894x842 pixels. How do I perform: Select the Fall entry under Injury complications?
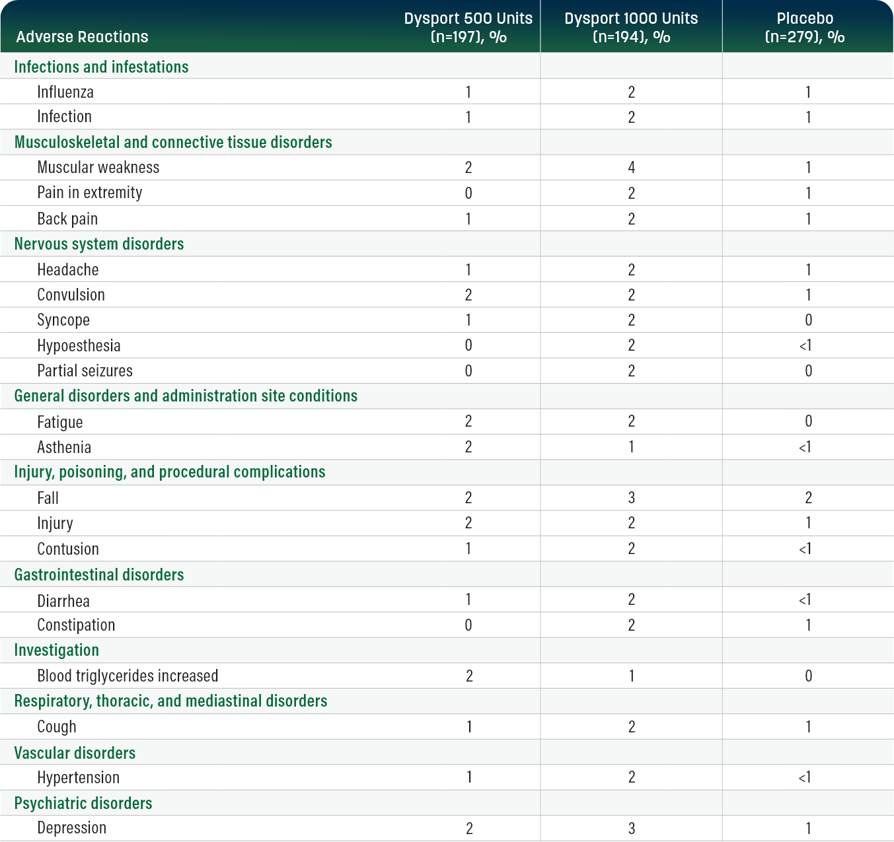pos(46,498)
